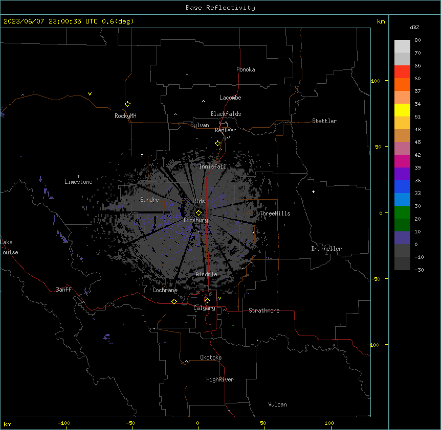The height and width of the screenshot is (430, 441).
Task: Click the ThreeHills label
Action: click(275, 213)
